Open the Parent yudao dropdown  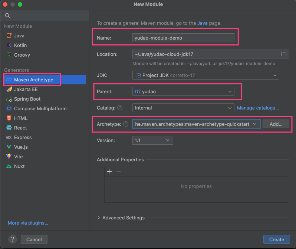183,91
